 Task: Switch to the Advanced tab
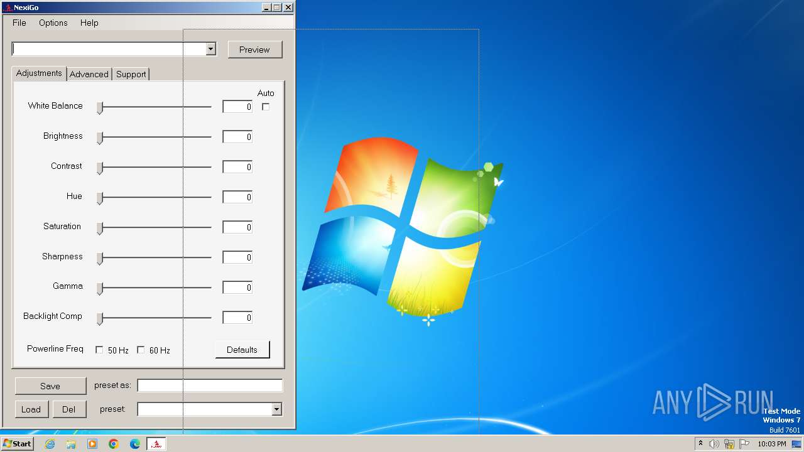[89, 74]
